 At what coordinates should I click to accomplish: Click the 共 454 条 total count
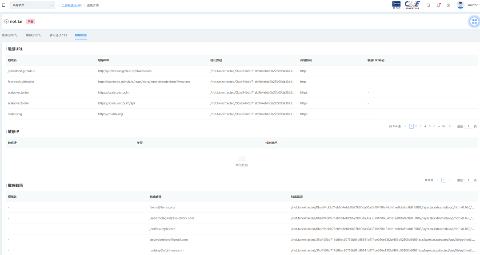pyautogui.click(x=395, y=126)
